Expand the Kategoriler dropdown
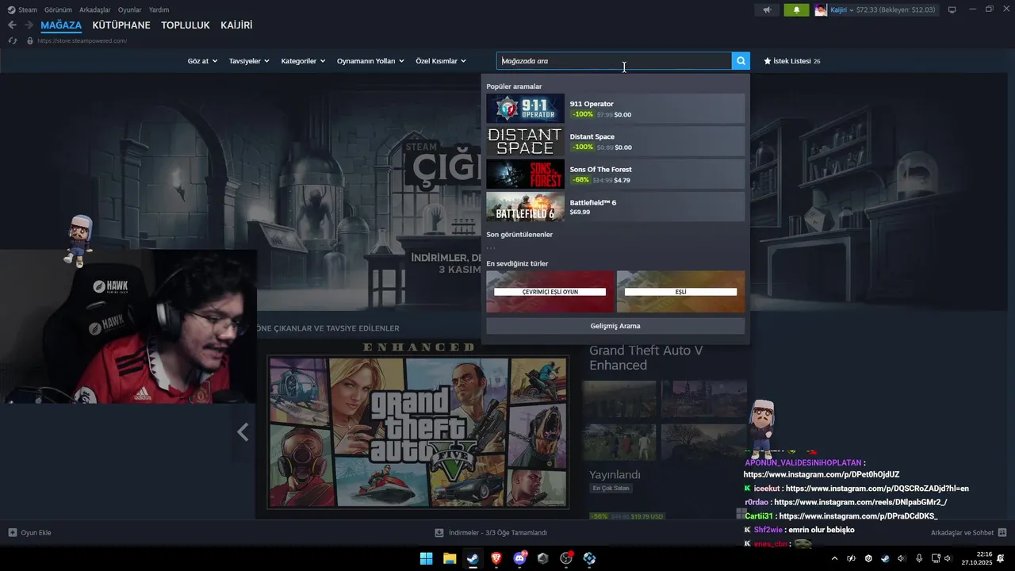The height and width of the screenshot is (571, 1015). click(x=303, y=61)
